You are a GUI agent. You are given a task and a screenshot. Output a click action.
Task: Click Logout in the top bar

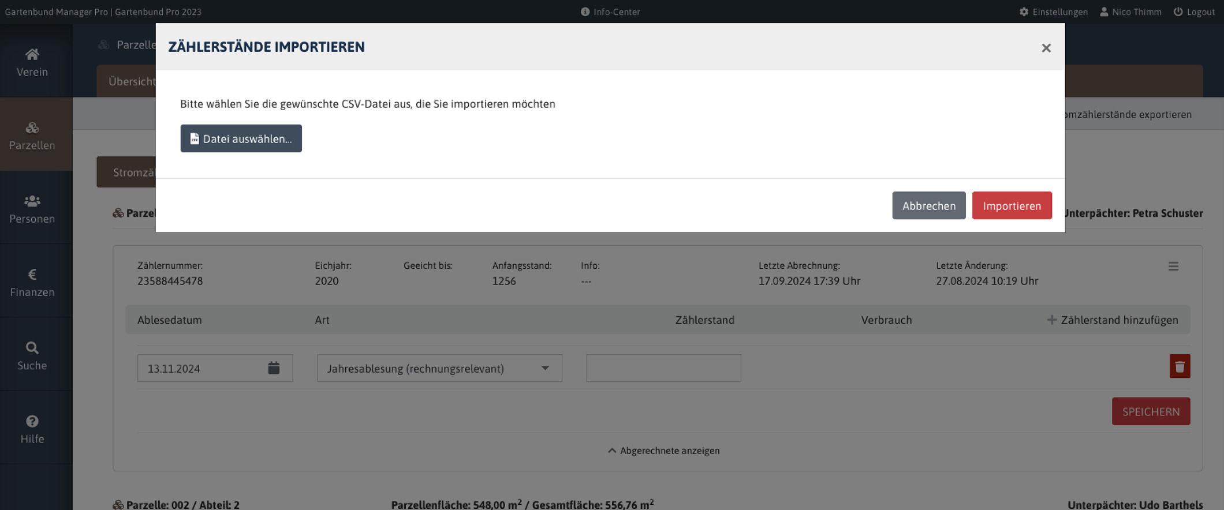(x=1193, y=12)
